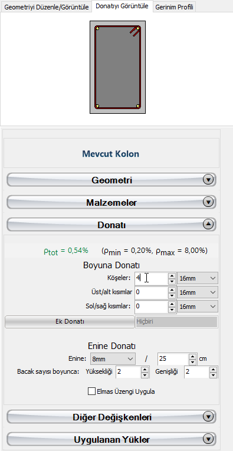Increase Yüksekliği leg count up arrow
Image resolution: width=233 pixels, height=451 pixels.
point(145,369)
